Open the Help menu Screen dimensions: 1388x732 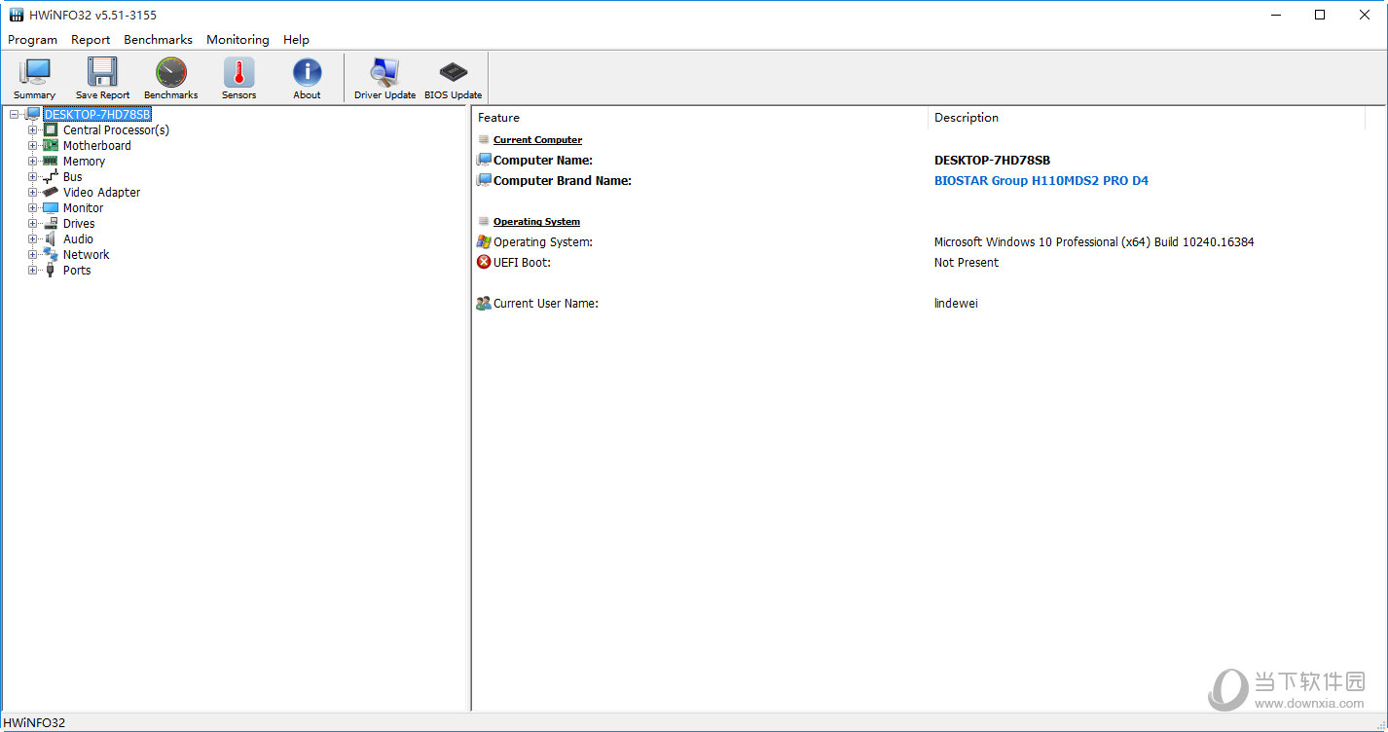tap(296, 40)
